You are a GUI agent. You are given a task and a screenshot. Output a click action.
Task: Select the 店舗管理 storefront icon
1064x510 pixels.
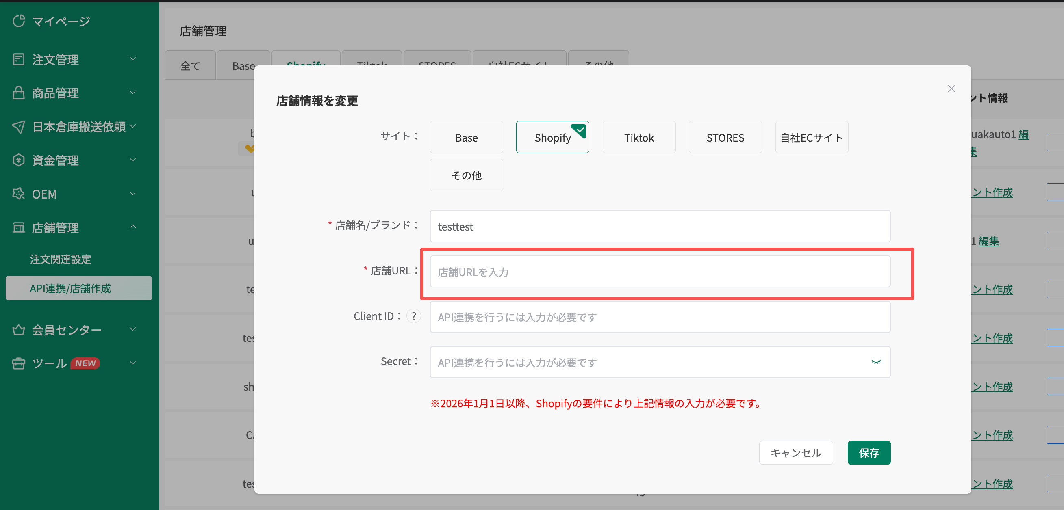coord(19,227)
